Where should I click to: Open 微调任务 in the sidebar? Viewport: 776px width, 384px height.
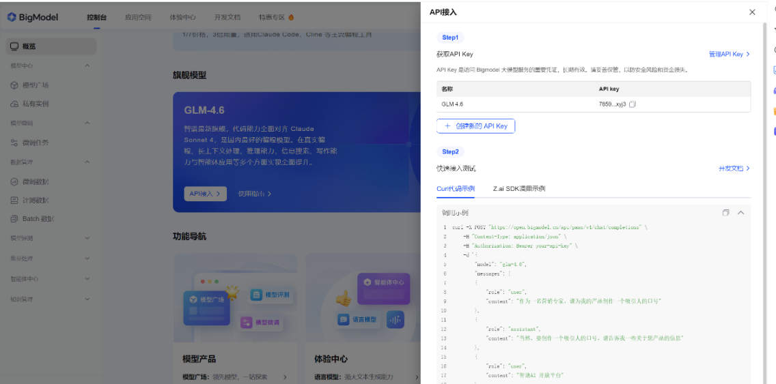coord(35,143)
